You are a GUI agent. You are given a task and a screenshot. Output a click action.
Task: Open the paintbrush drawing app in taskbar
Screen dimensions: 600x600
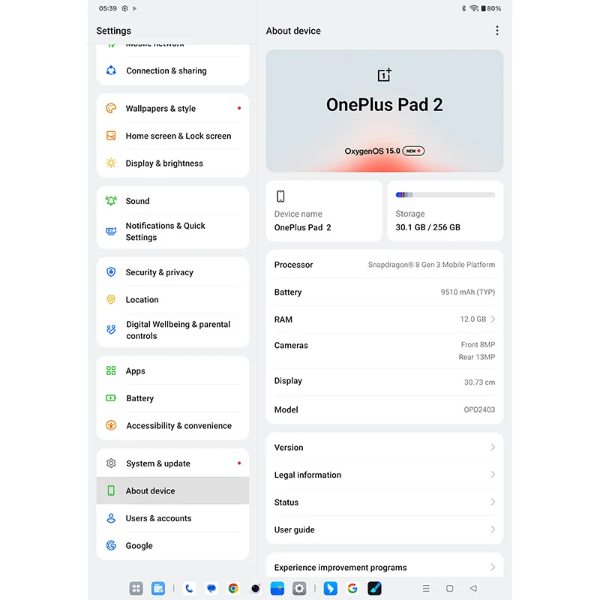pyautogui.click(x=374, y=588)
